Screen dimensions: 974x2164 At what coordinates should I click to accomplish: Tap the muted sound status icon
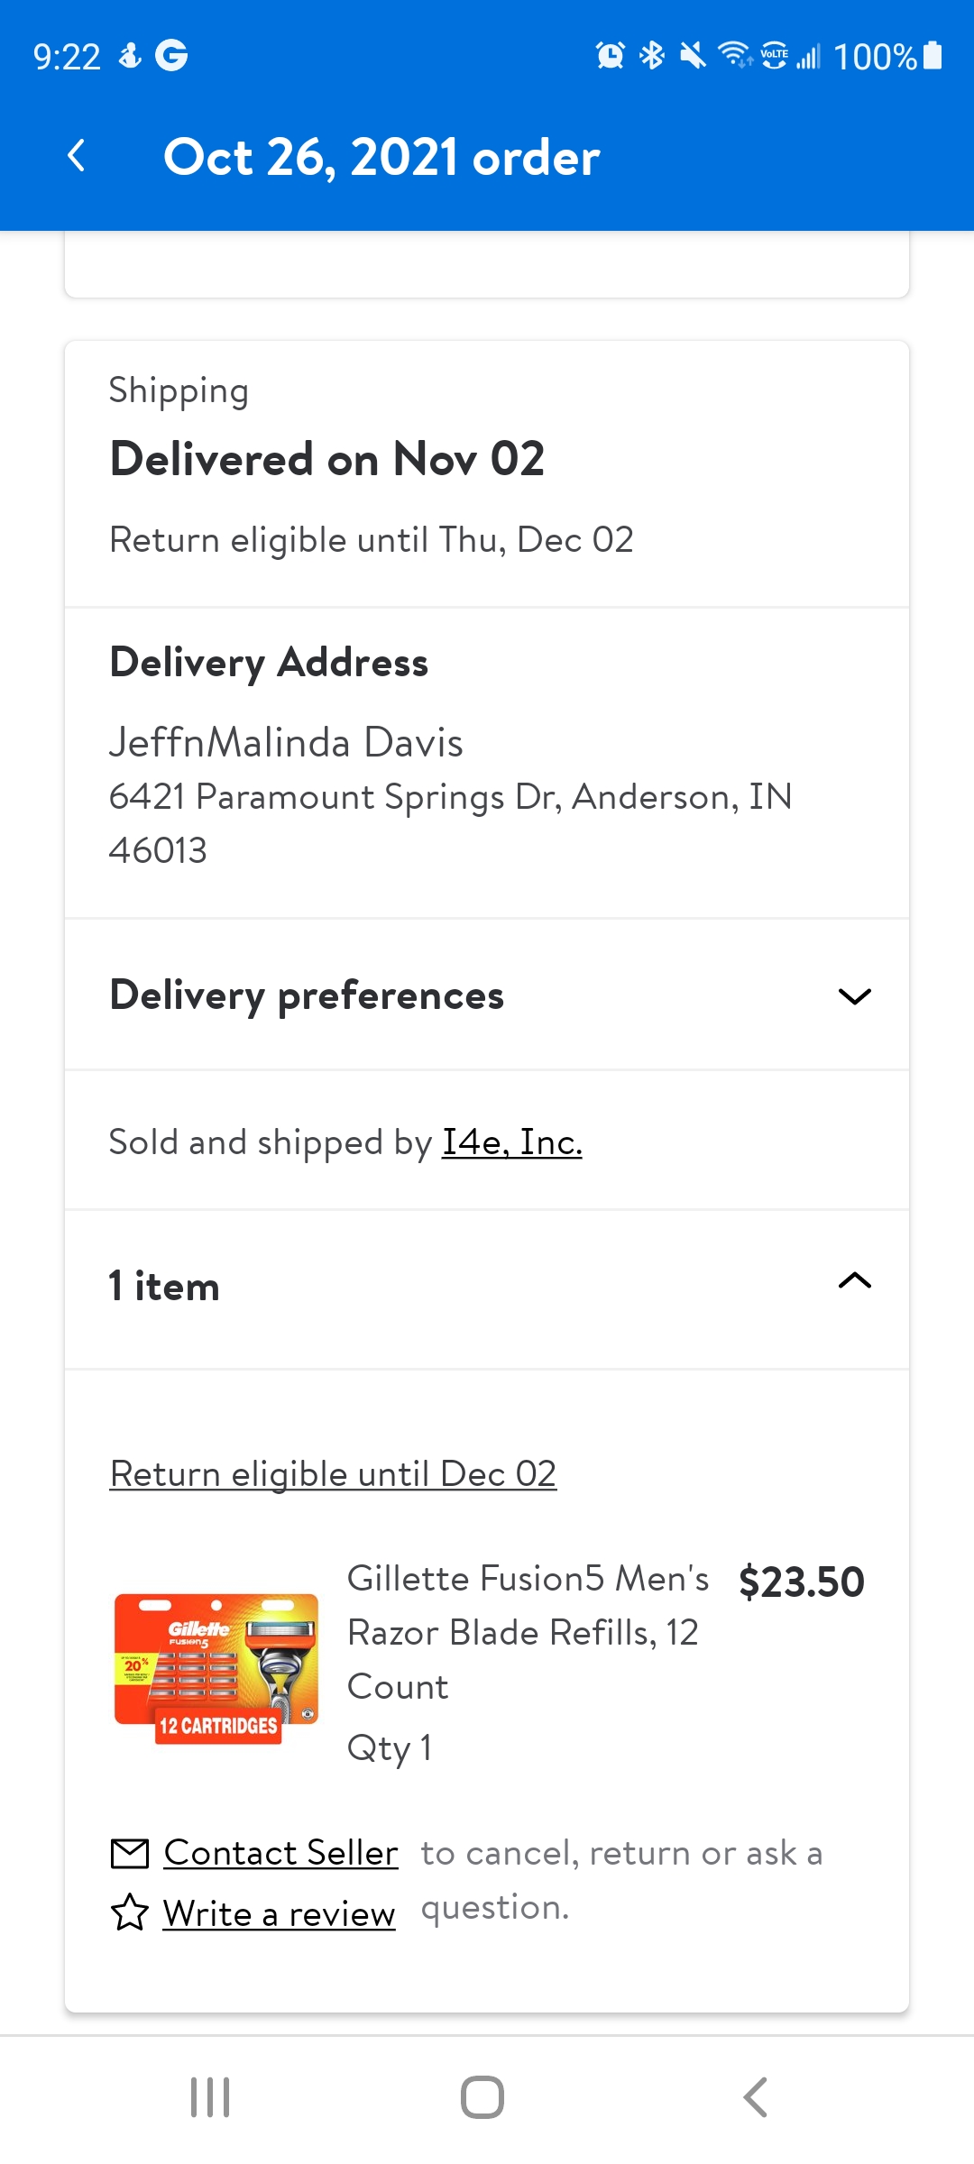tap(693, 56)
